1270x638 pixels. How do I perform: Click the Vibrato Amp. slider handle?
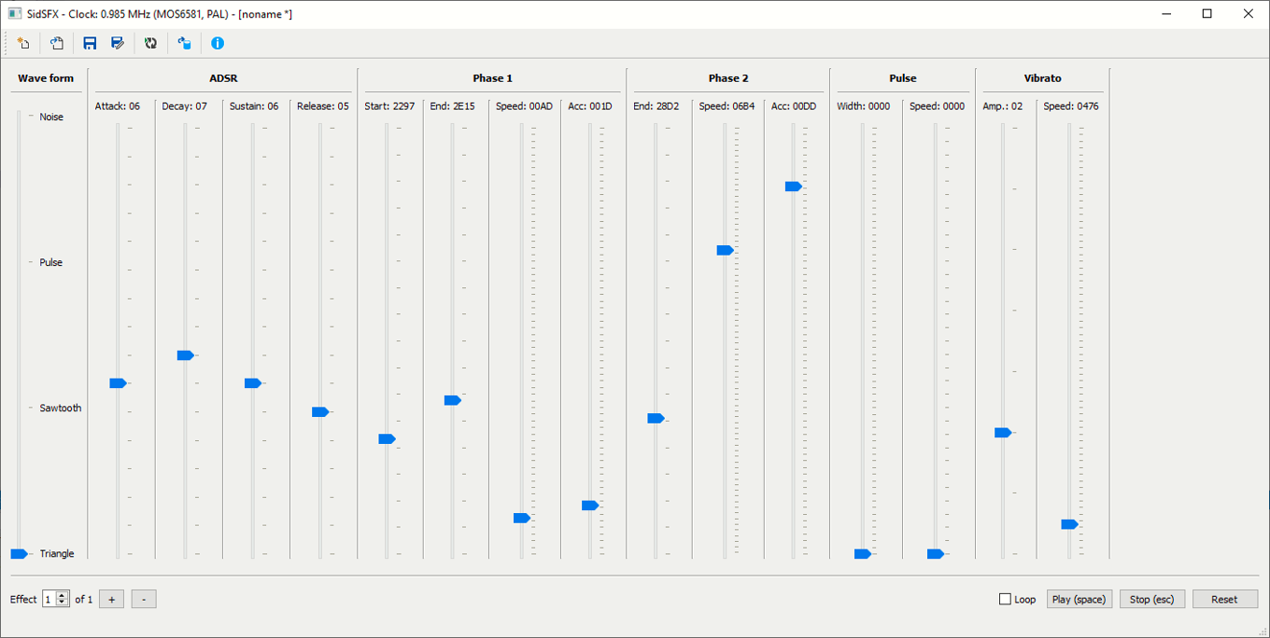[x=1002, y=433]
